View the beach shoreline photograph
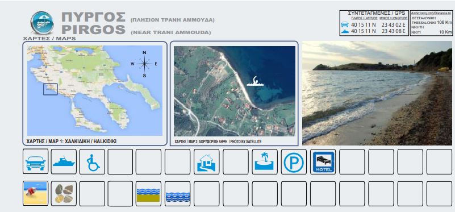Image resolution: width=455 pixels, height=212 pixels. point(377,93)
